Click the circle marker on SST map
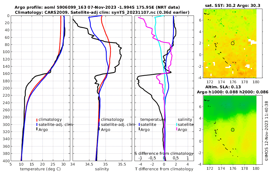This screenshot has height=173, width=269. [x=233, y=43]
